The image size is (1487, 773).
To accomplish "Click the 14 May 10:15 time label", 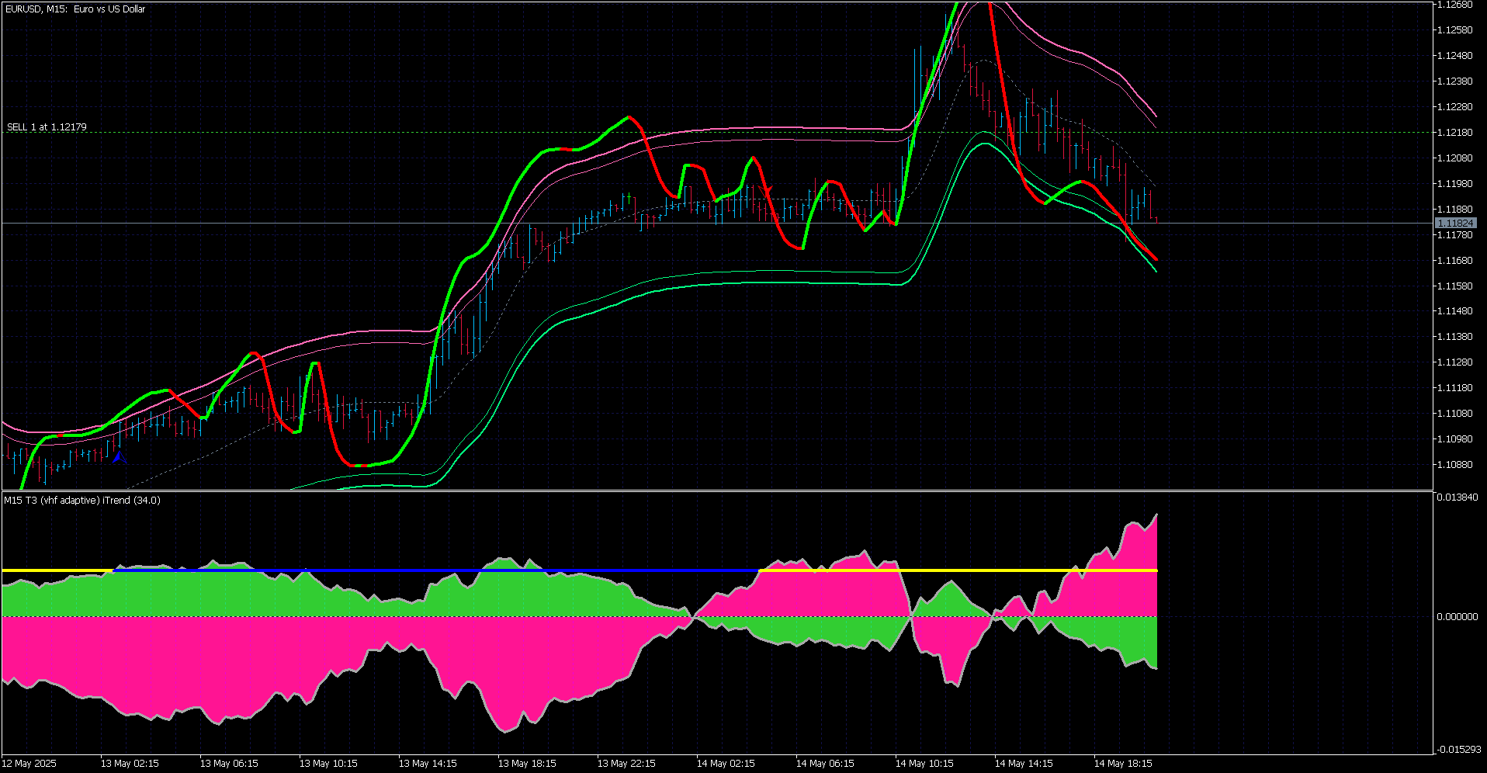I will (x=924, y=764).
